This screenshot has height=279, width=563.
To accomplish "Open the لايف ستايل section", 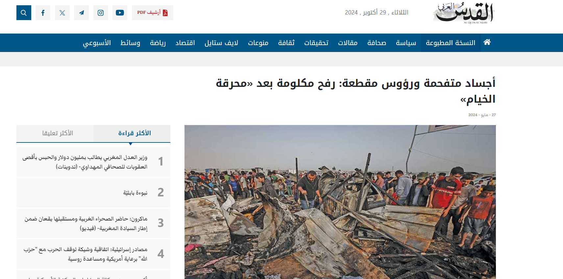I will coord(221,43).
